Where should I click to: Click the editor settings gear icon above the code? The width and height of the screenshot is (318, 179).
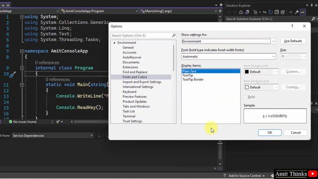(x=221, y=5)
